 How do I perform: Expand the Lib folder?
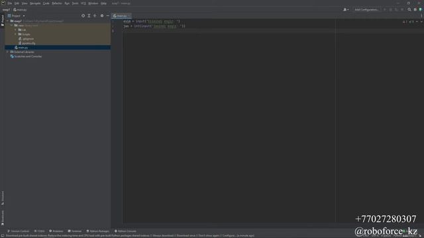point(16,30)
